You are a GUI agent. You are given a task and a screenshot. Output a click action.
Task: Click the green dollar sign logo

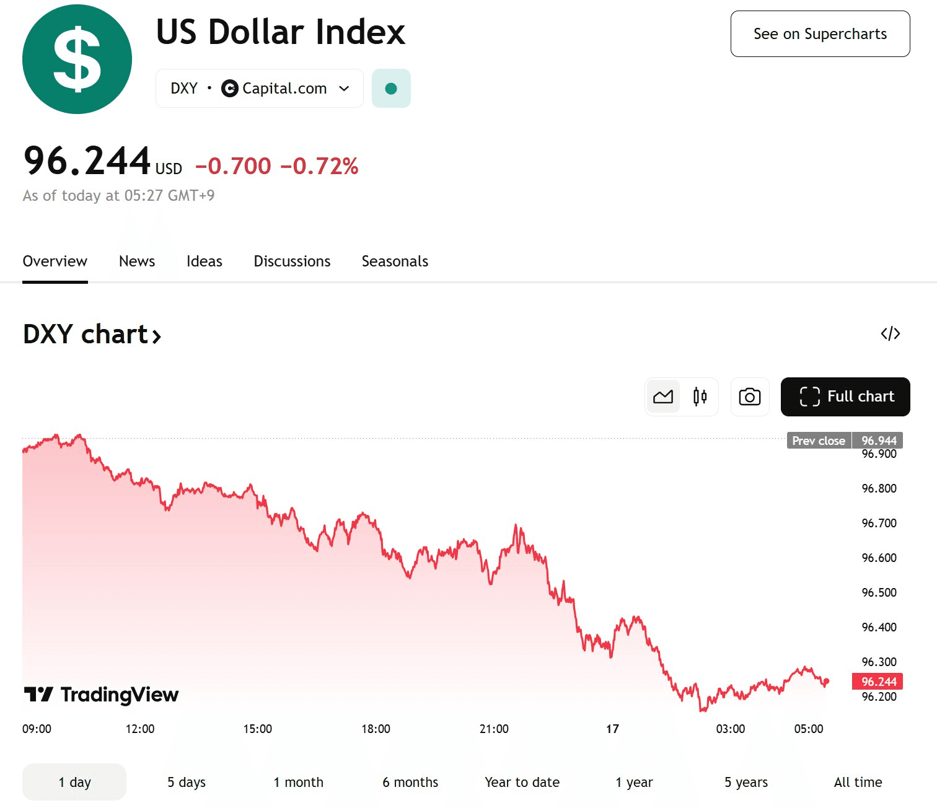[x=77, y=59]
